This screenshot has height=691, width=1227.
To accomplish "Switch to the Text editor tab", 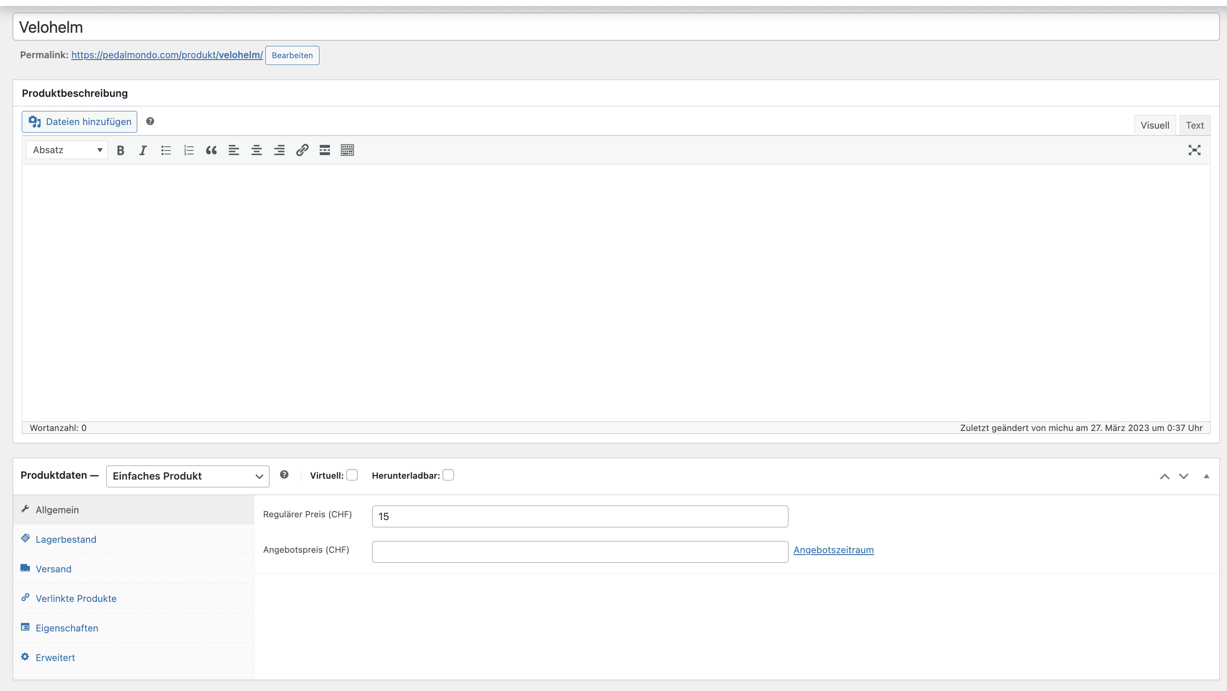I will tap(1194, 125).
